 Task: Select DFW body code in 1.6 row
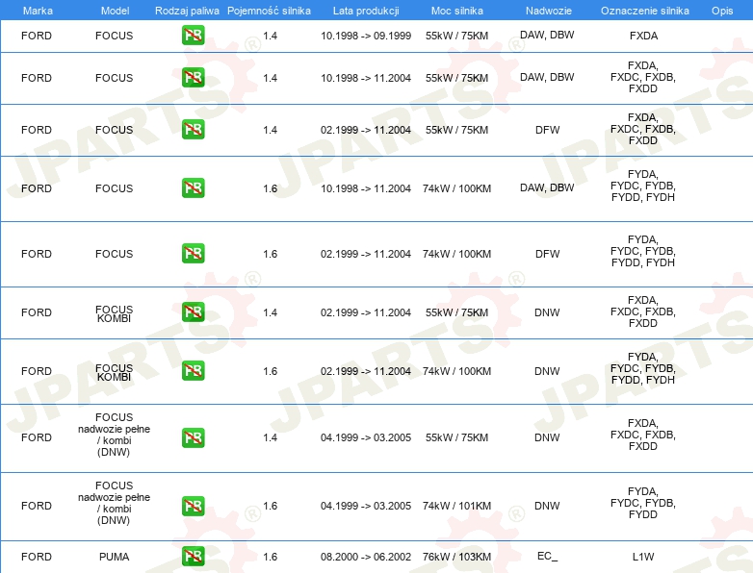pyautogui.click(x=548, y=254)
